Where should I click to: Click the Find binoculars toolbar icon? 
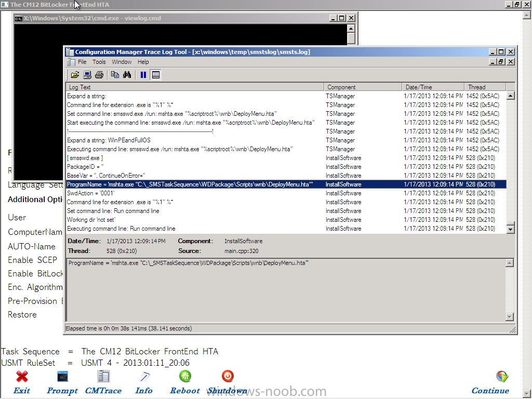click(127, 75)
